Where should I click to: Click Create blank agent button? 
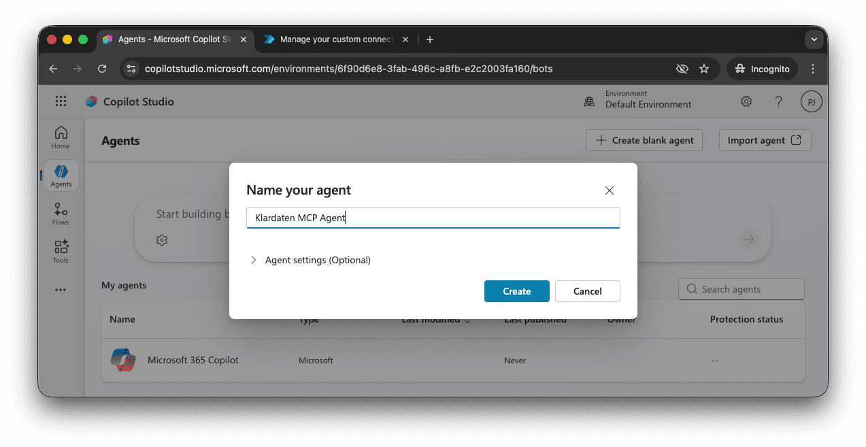[644, 140]
